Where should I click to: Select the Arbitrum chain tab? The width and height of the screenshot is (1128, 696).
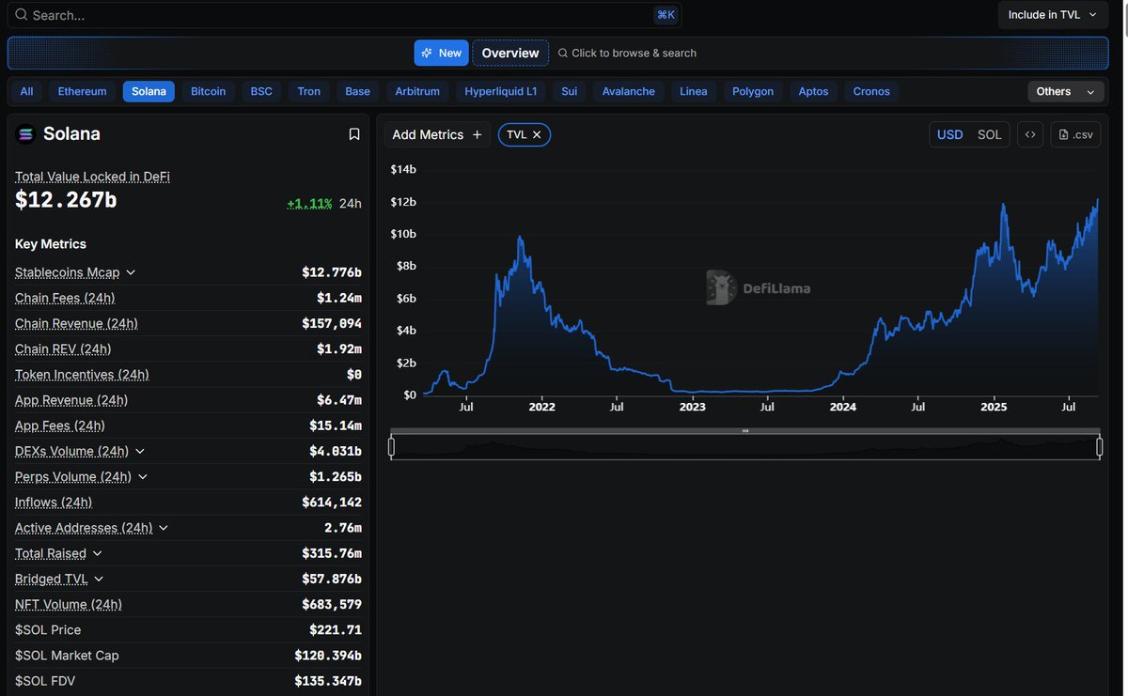coord(417,91)
